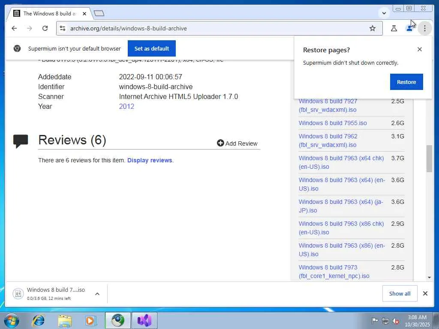
Task: View site information icon in address bar
Action: point(63,28)
